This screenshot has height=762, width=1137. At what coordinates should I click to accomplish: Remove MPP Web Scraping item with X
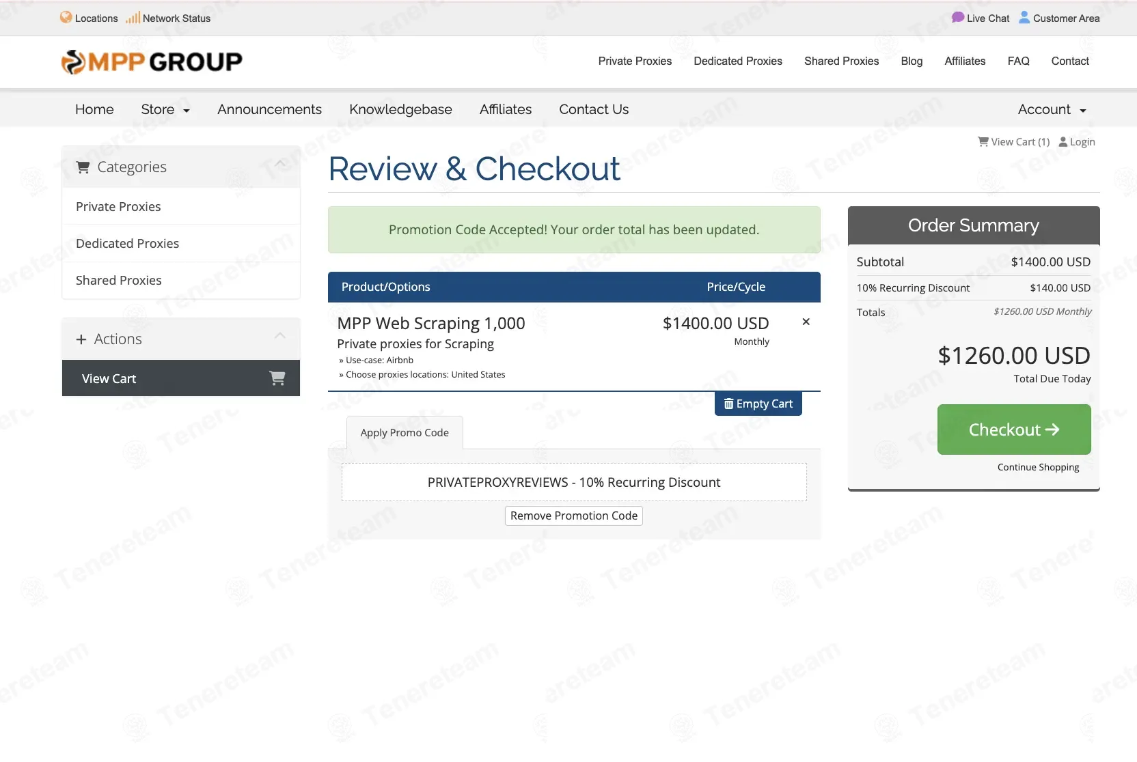(806, 322)
